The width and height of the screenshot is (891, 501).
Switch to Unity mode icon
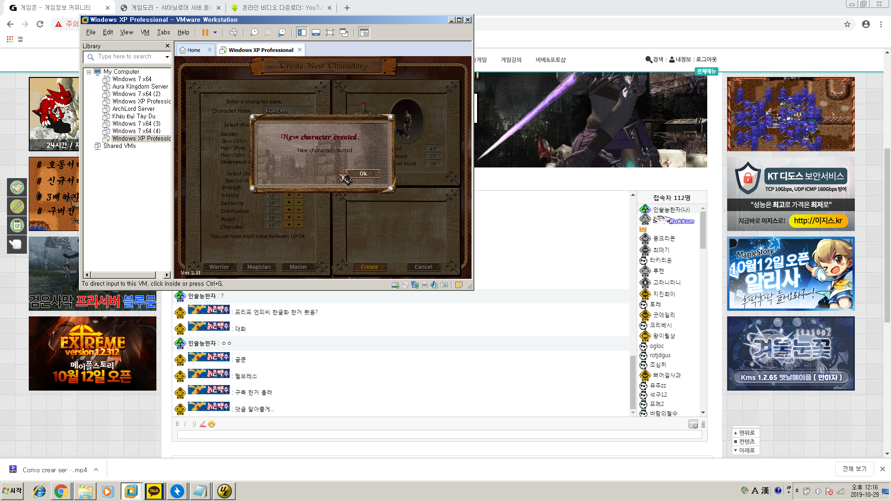click(x=344, y=32)
